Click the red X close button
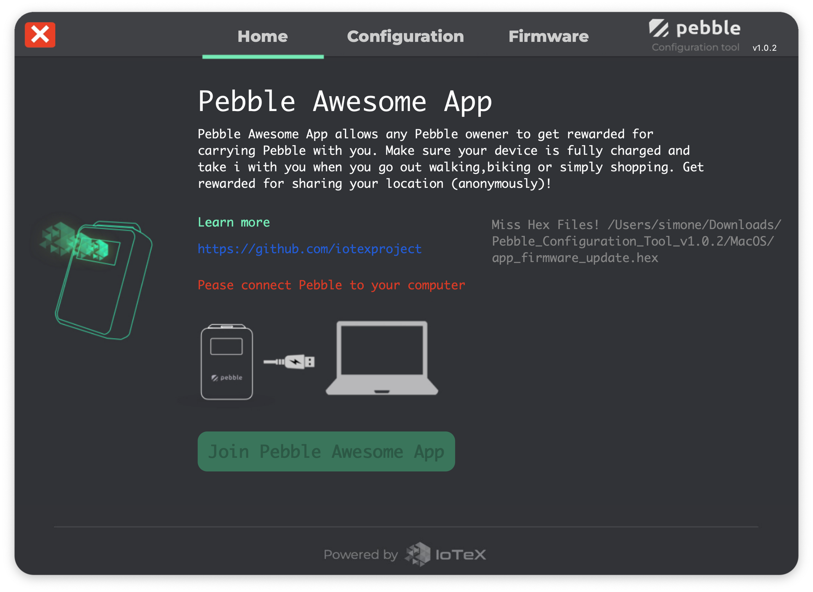The image size is (813, 592). [40, 35]
